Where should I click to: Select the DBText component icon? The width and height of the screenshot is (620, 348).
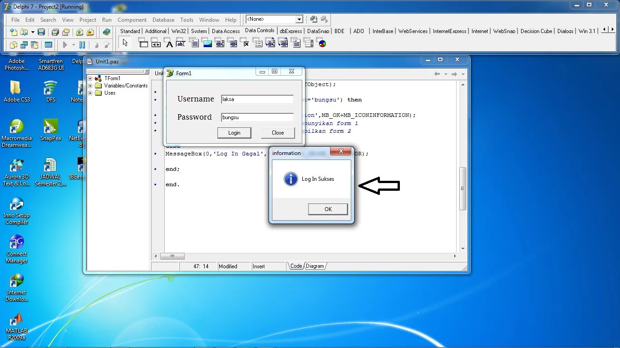pos(169,43)
